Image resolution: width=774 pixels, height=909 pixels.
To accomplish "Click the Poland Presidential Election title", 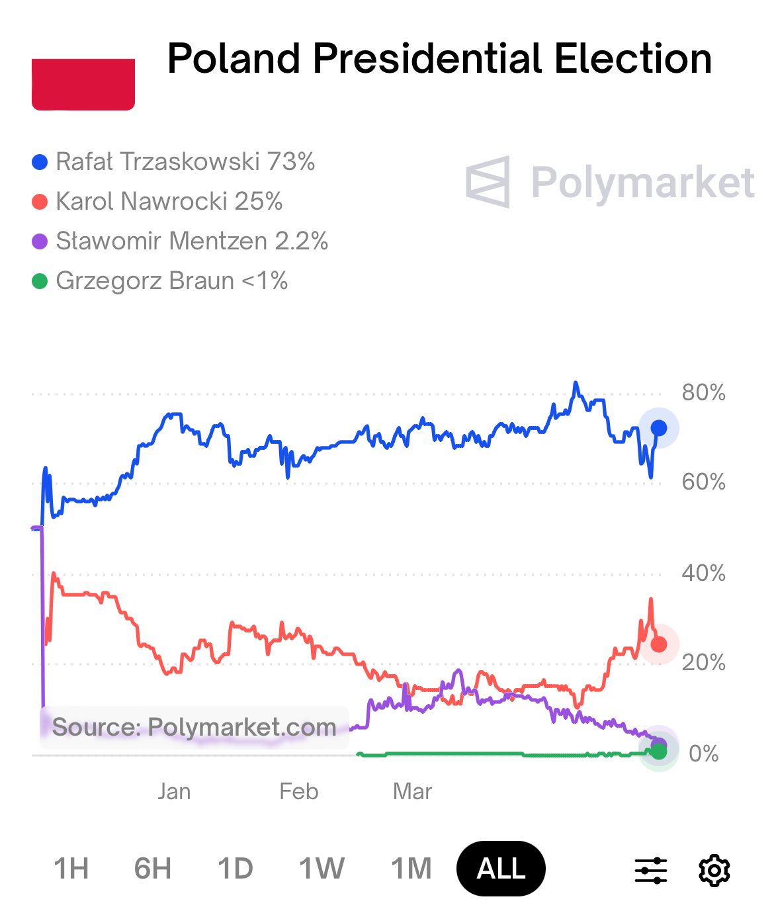I will tap(439, 58).
